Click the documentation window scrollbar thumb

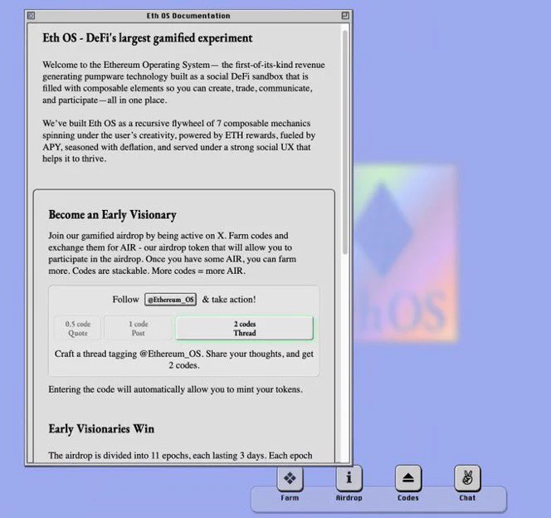pyautogui.click(x=345, y=142)
